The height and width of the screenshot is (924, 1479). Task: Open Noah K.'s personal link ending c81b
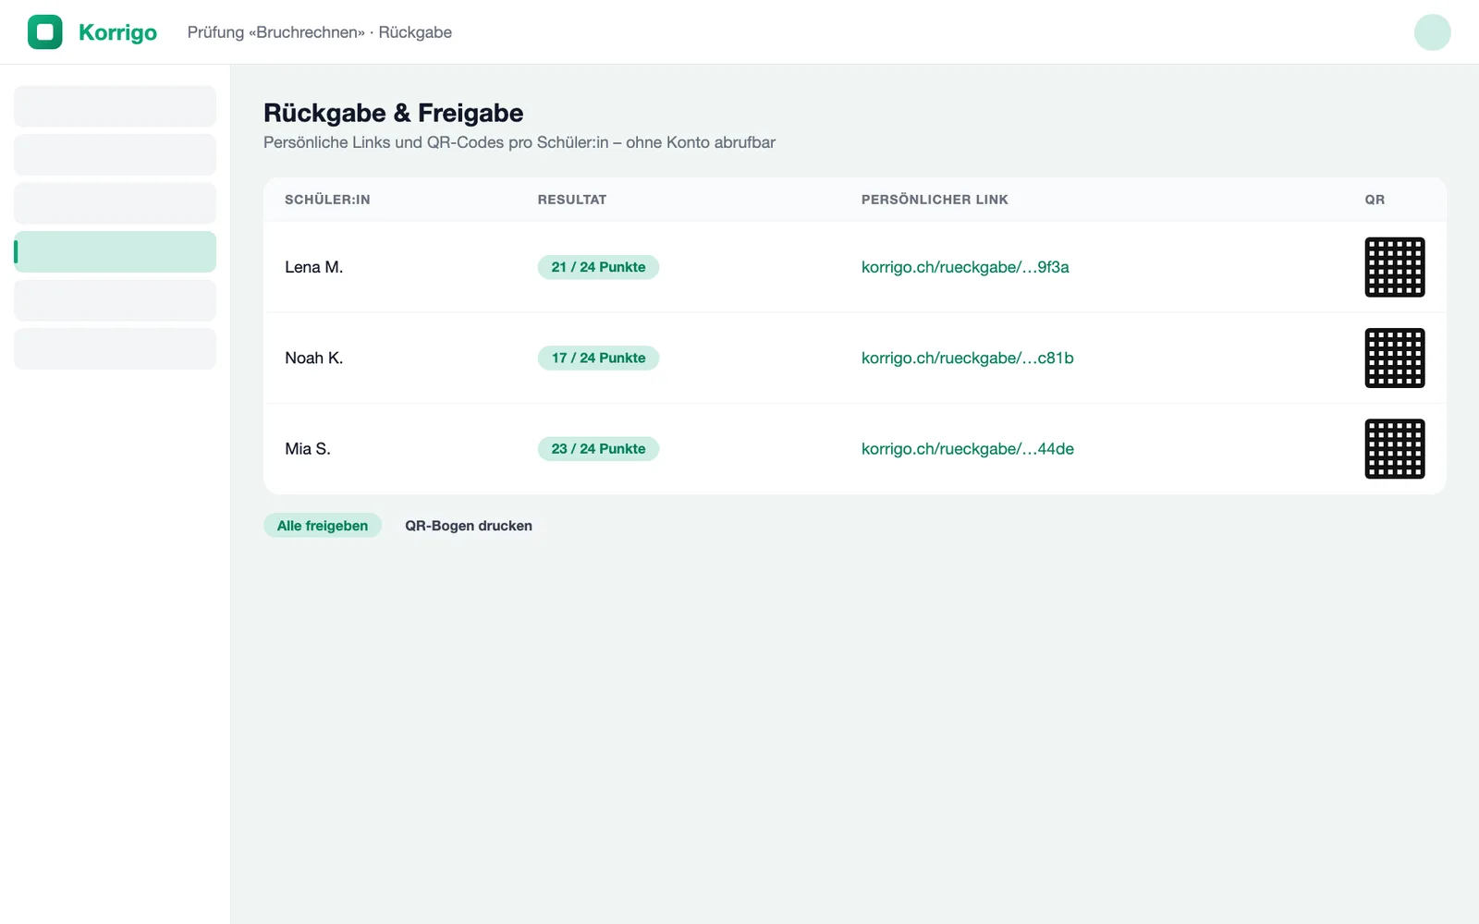coord(968,358)
